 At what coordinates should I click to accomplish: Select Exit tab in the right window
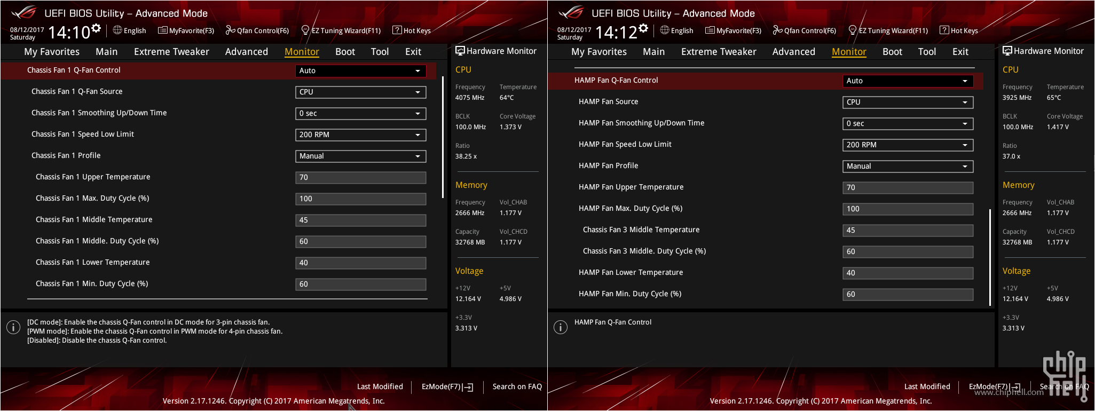point(960,52)
